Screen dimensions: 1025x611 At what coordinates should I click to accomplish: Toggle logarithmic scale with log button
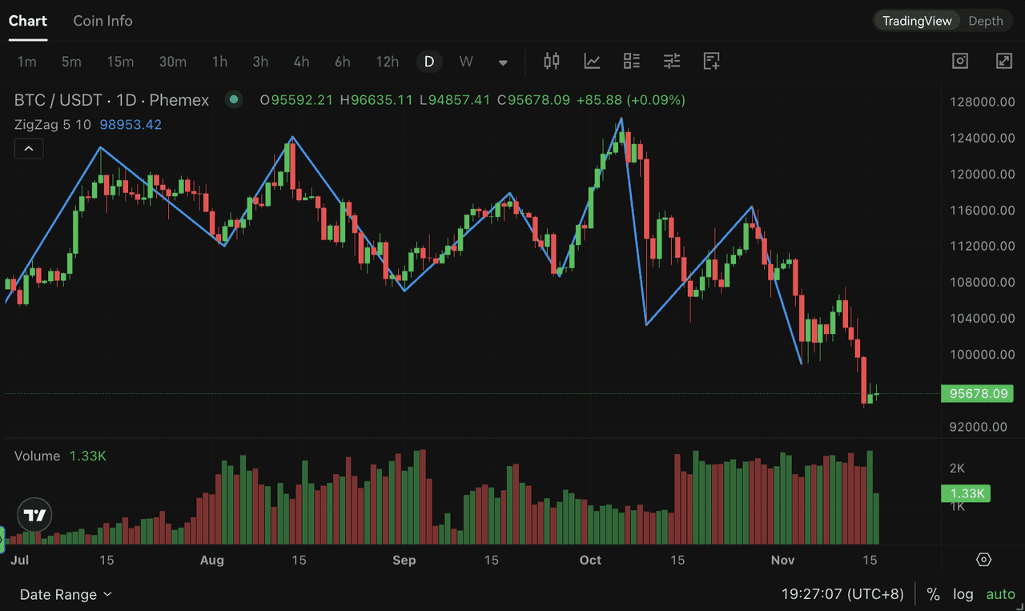[x=963, y=594]
